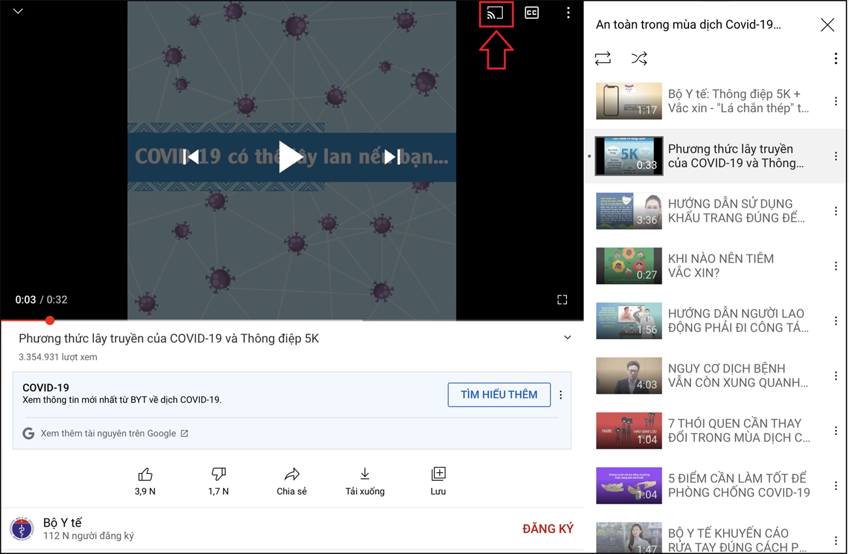This screenshot has width=849, height=554.
Task: Open options for RỬA TAY ĐÚNG CÁCH video
Action: point(835,540)
